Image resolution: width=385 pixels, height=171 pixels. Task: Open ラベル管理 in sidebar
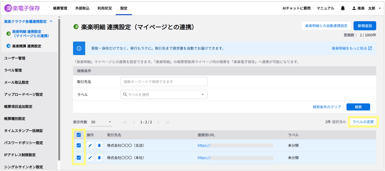pos(13,70)
